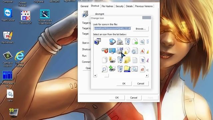This screenshot has height=120, width=213.
Task: Switch to the General tab
Action: [84, 6]
